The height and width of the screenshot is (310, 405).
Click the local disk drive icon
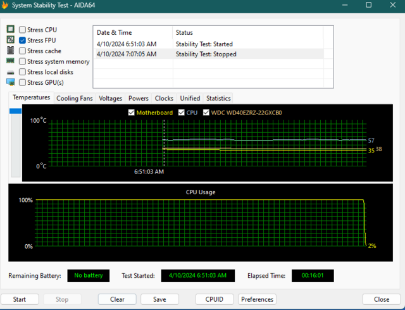[x=10, y=72]
